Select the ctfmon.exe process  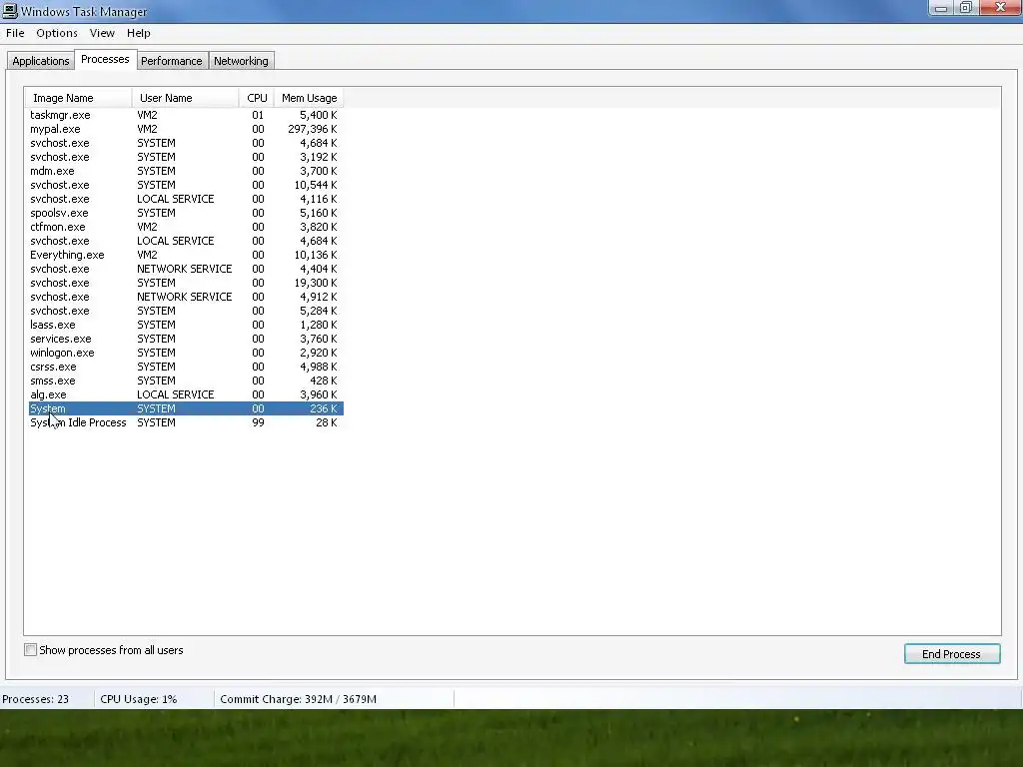(185, 227)
